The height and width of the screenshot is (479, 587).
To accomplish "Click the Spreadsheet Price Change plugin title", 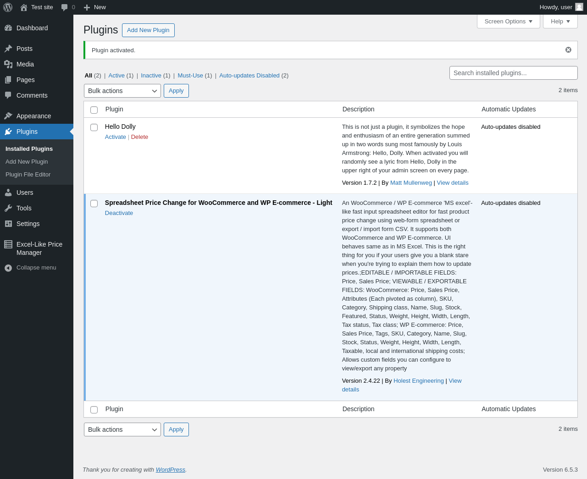I will [x=219, y=203].
